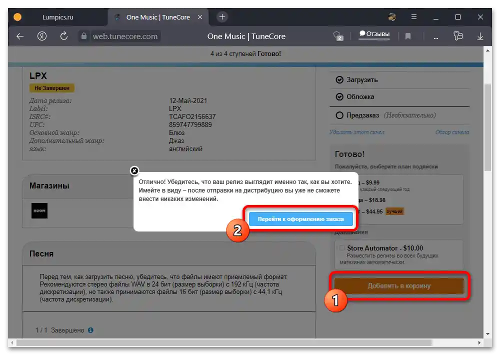Image resolution: width=500 pixels, height=355 pixels.
Task: Open the three-dots more actions menu
Action: [435, 38]
